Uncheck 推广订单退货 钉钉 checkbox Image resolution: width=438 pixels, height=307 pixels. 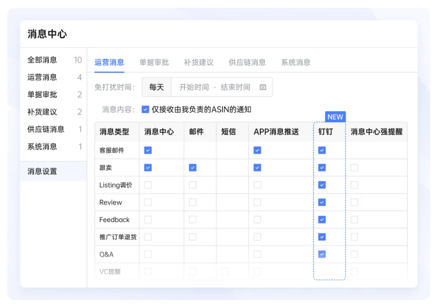coord(322,237)
